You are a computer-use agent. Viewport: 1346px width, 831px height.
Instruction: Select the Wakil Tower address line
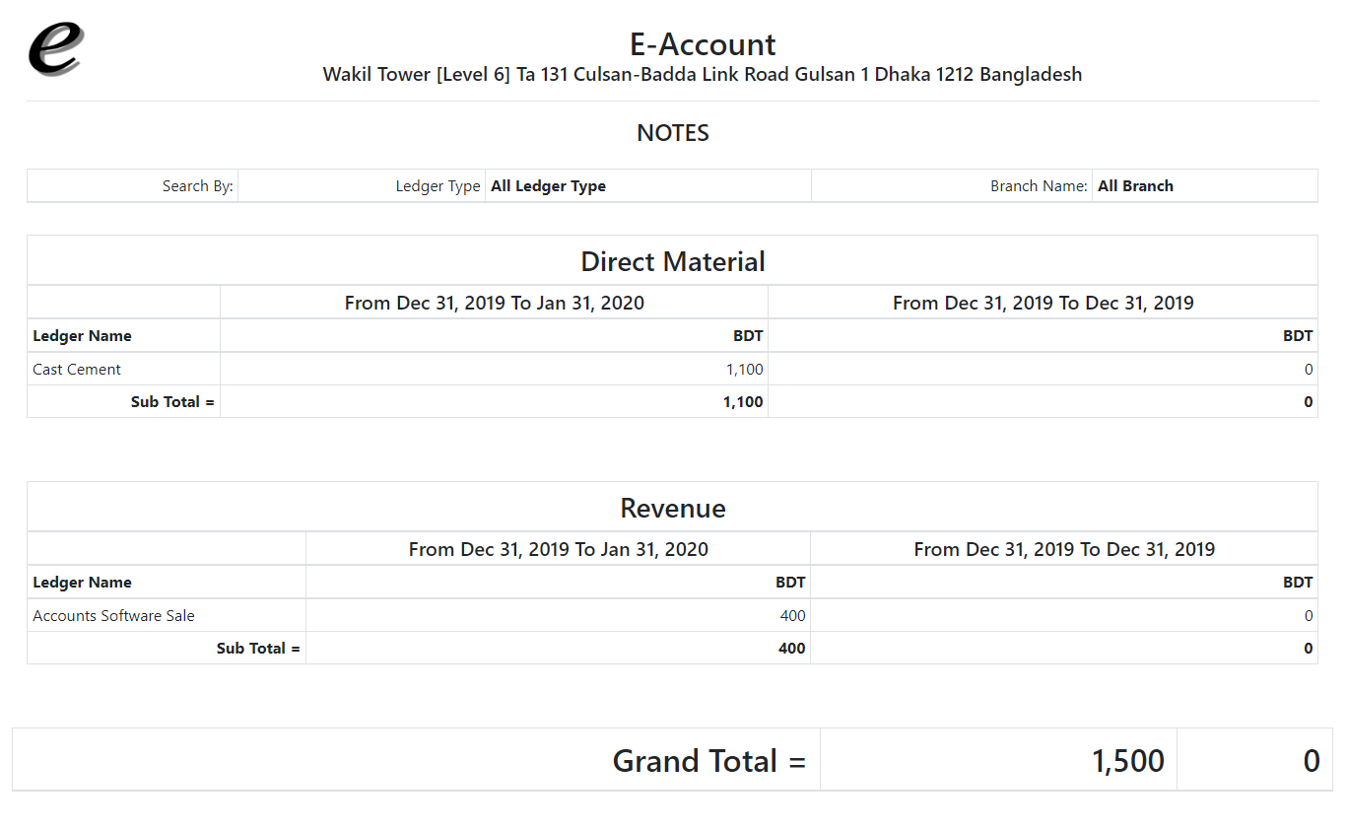pyautogui.click(x=703, y=75)
